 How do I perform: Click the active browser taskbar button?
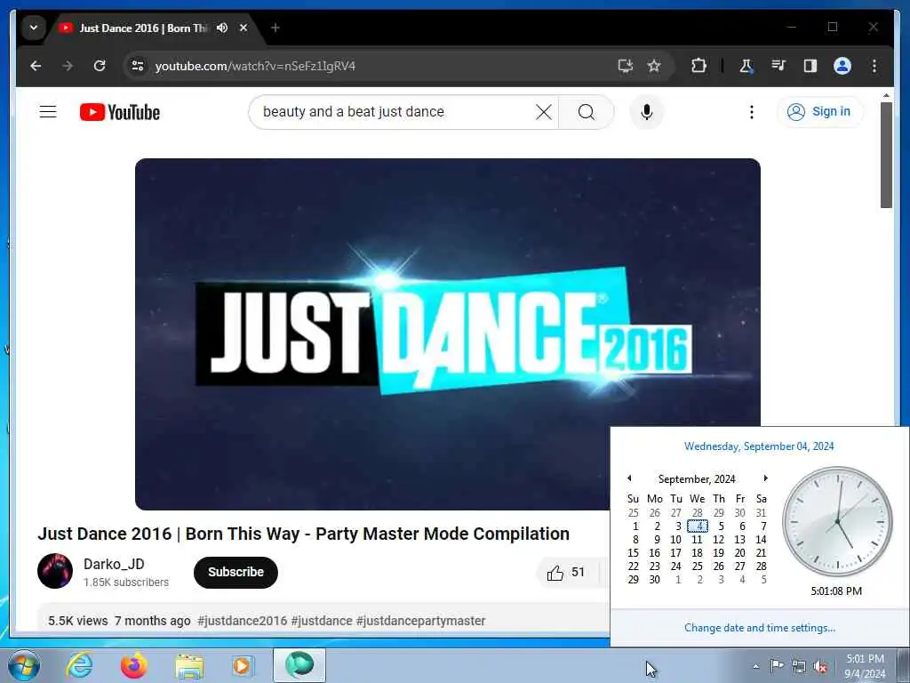[299, 665]
